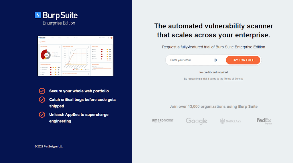Screen dimensions: 293x163
Task: Click Request a fully-featured trial subheading
Action: [x=213, y=47]
